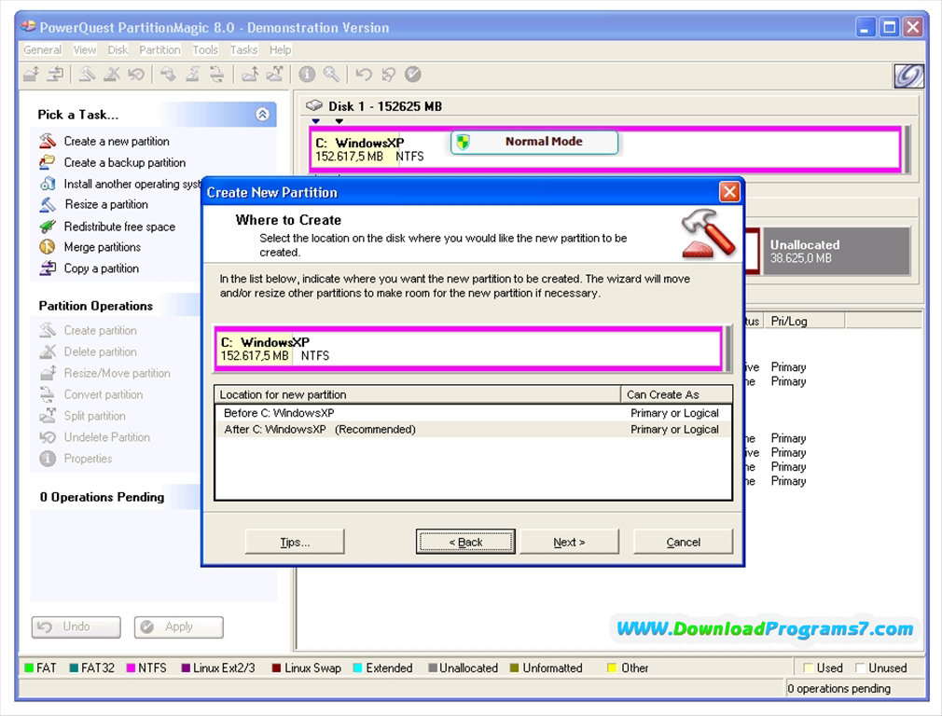Cancel the Create New Partition wizard
The image size is (942, 716).
pyautogui.click(x=683, y=542)
